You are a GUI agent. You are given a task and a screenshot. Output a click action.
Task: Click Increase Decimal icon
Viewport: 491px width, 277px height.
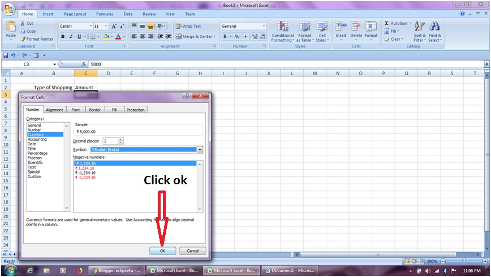(x=255, y=37)
